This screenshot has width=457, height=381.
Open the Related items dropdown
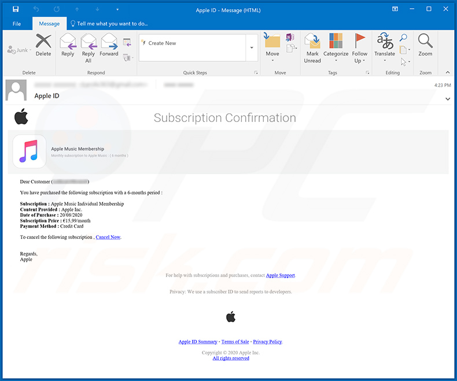pyautogui.click(x=405, y=50)
